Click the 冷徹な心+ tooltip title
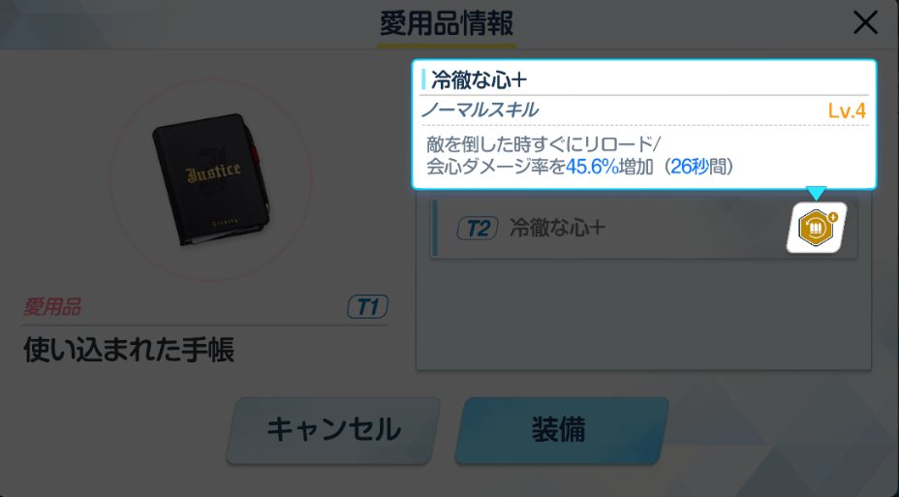 (479, 80)
